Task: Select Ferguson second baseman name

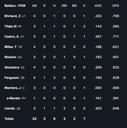Action: [x=12, y=78]
